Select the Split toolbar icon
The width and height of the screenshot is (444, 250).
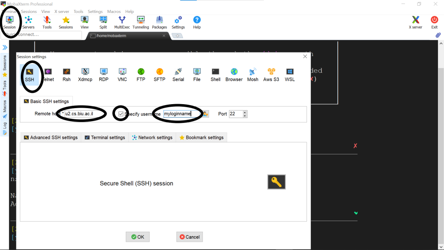[103, 23]
